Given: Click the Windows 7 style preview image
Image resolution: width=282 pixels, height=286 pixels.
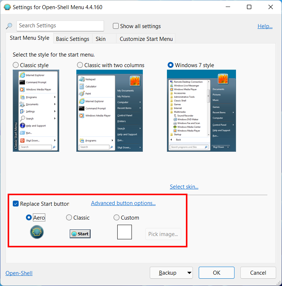Looking at the screenshot, I should pyautogui.click(x=202, y=111).
